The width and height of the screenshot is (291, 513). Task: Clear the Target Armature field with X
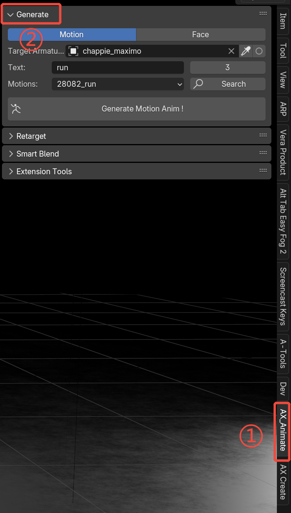coord(231,51)
